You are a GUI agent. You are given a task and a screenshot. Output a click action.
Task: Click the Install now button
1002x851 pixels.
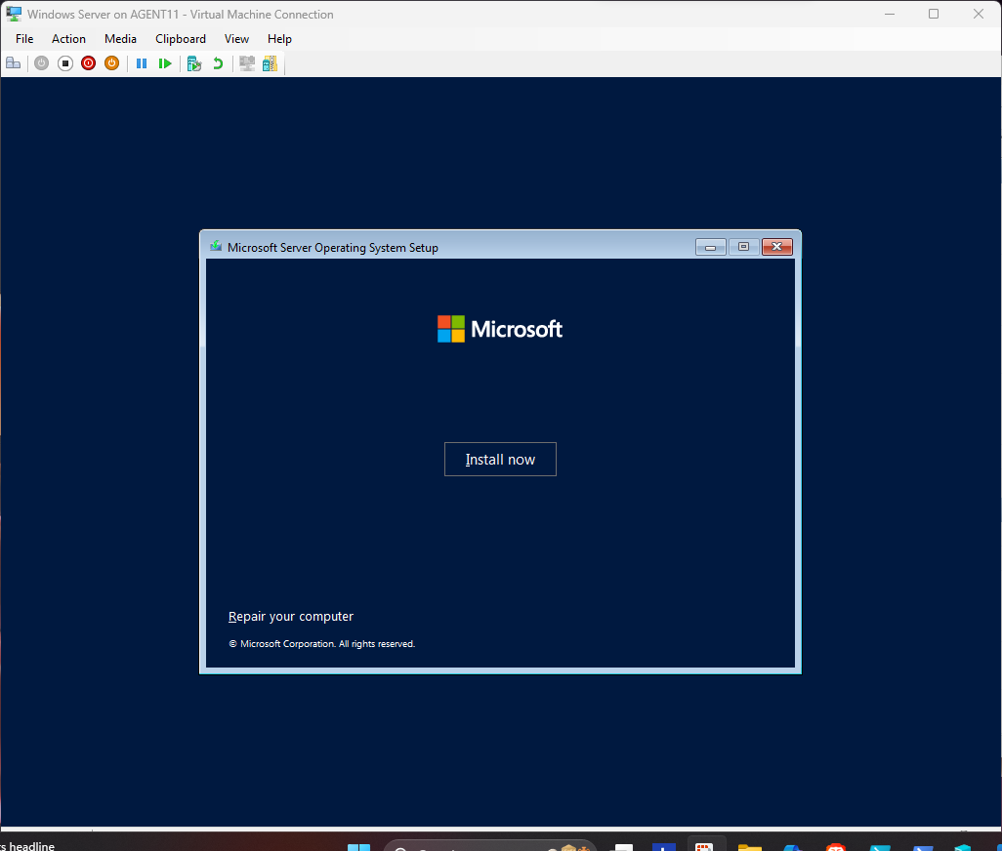click(500, 460)
